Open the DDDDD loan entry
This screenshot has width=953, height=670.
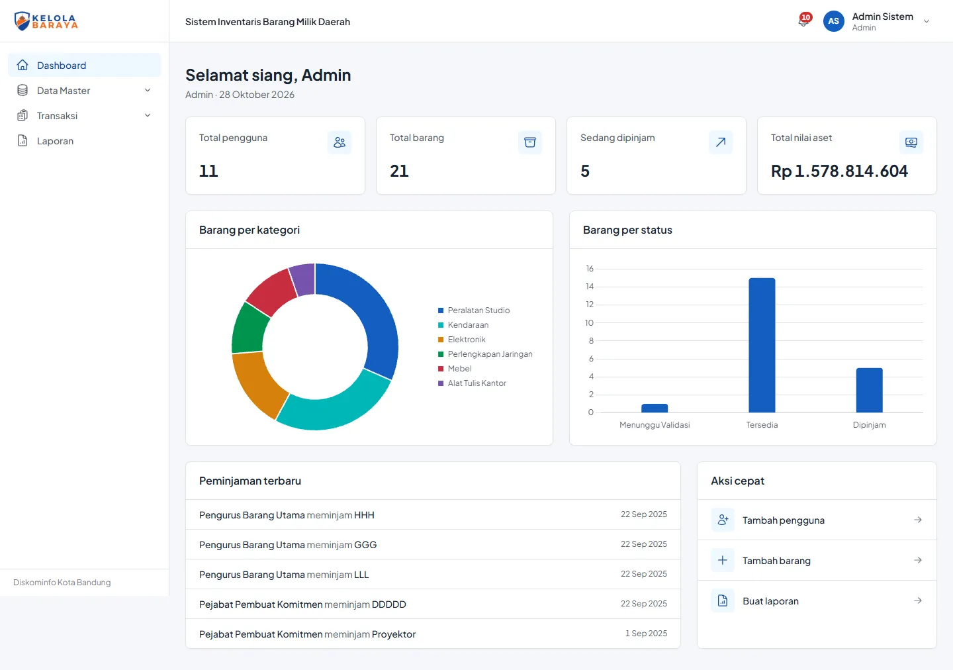coord(433,604)
